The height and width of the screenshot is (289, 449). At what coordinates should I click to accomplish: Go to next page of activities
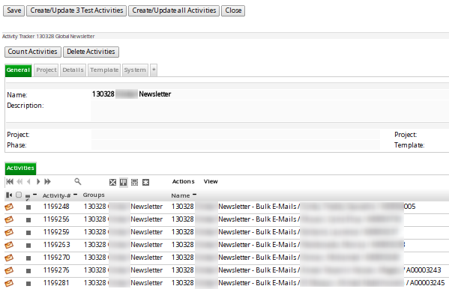tap(38, 181)
